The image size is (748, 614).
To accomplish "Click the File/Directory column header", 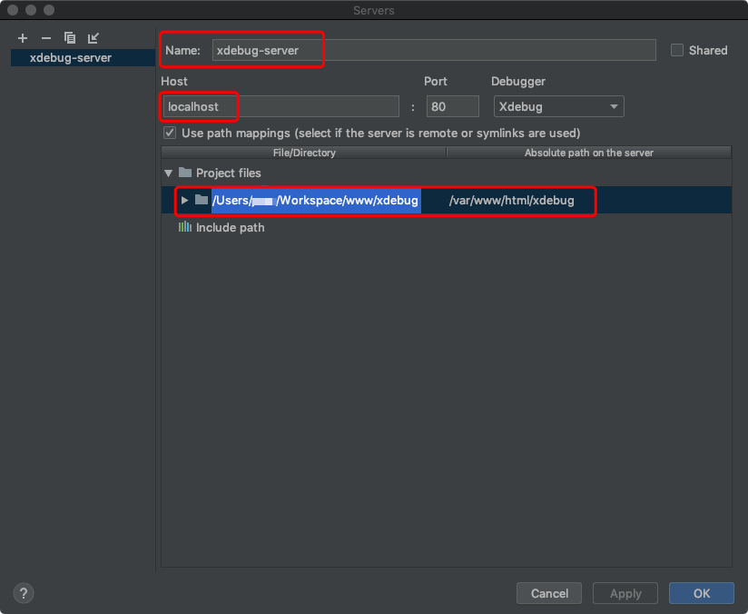I will 304,152.
